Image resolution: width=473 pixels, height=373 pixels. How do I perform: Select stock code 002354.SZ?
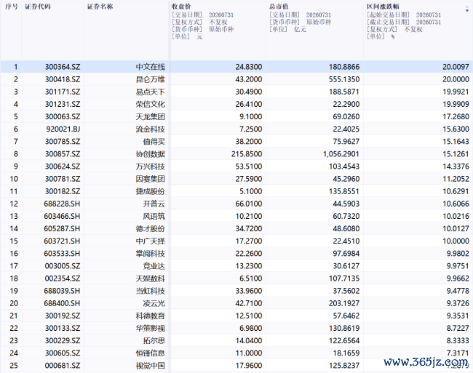(63, 278)
